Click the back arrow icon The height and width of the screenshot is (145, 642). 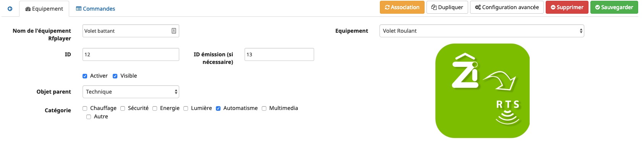pos(10,9)
